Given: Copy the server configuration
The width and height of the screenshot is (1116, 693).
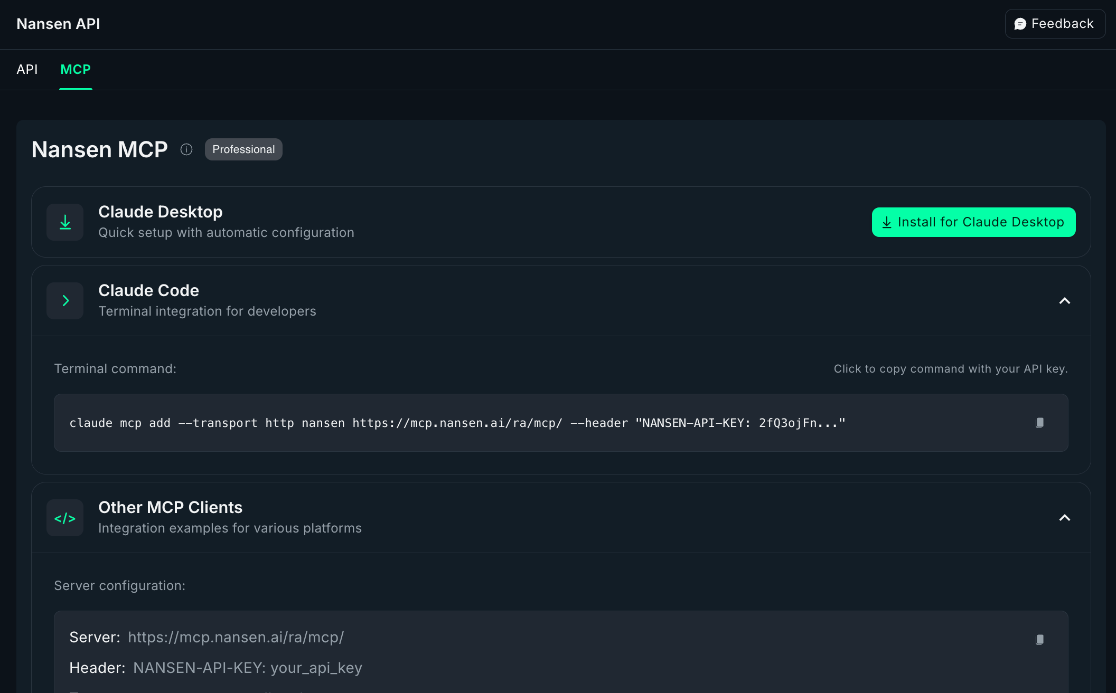Looking at the screenshot, I should (1039, 640).
